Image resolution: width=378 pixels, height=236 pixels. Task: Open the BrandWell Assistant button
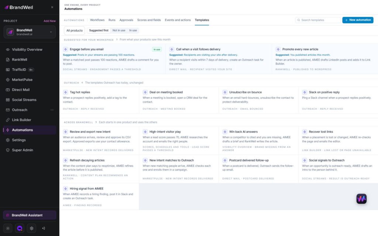(30, 215)
